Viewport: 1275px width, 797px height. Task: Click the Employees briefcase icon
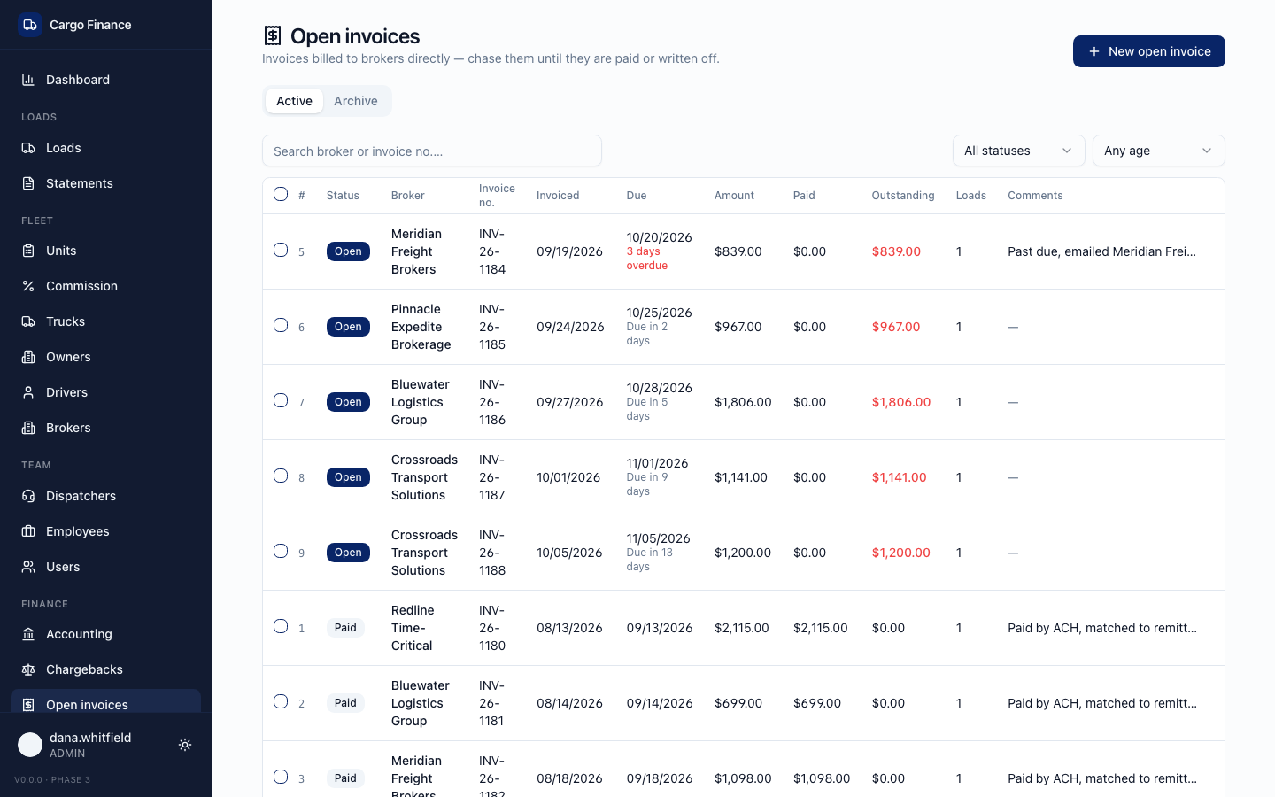click(x=28, y=531)
